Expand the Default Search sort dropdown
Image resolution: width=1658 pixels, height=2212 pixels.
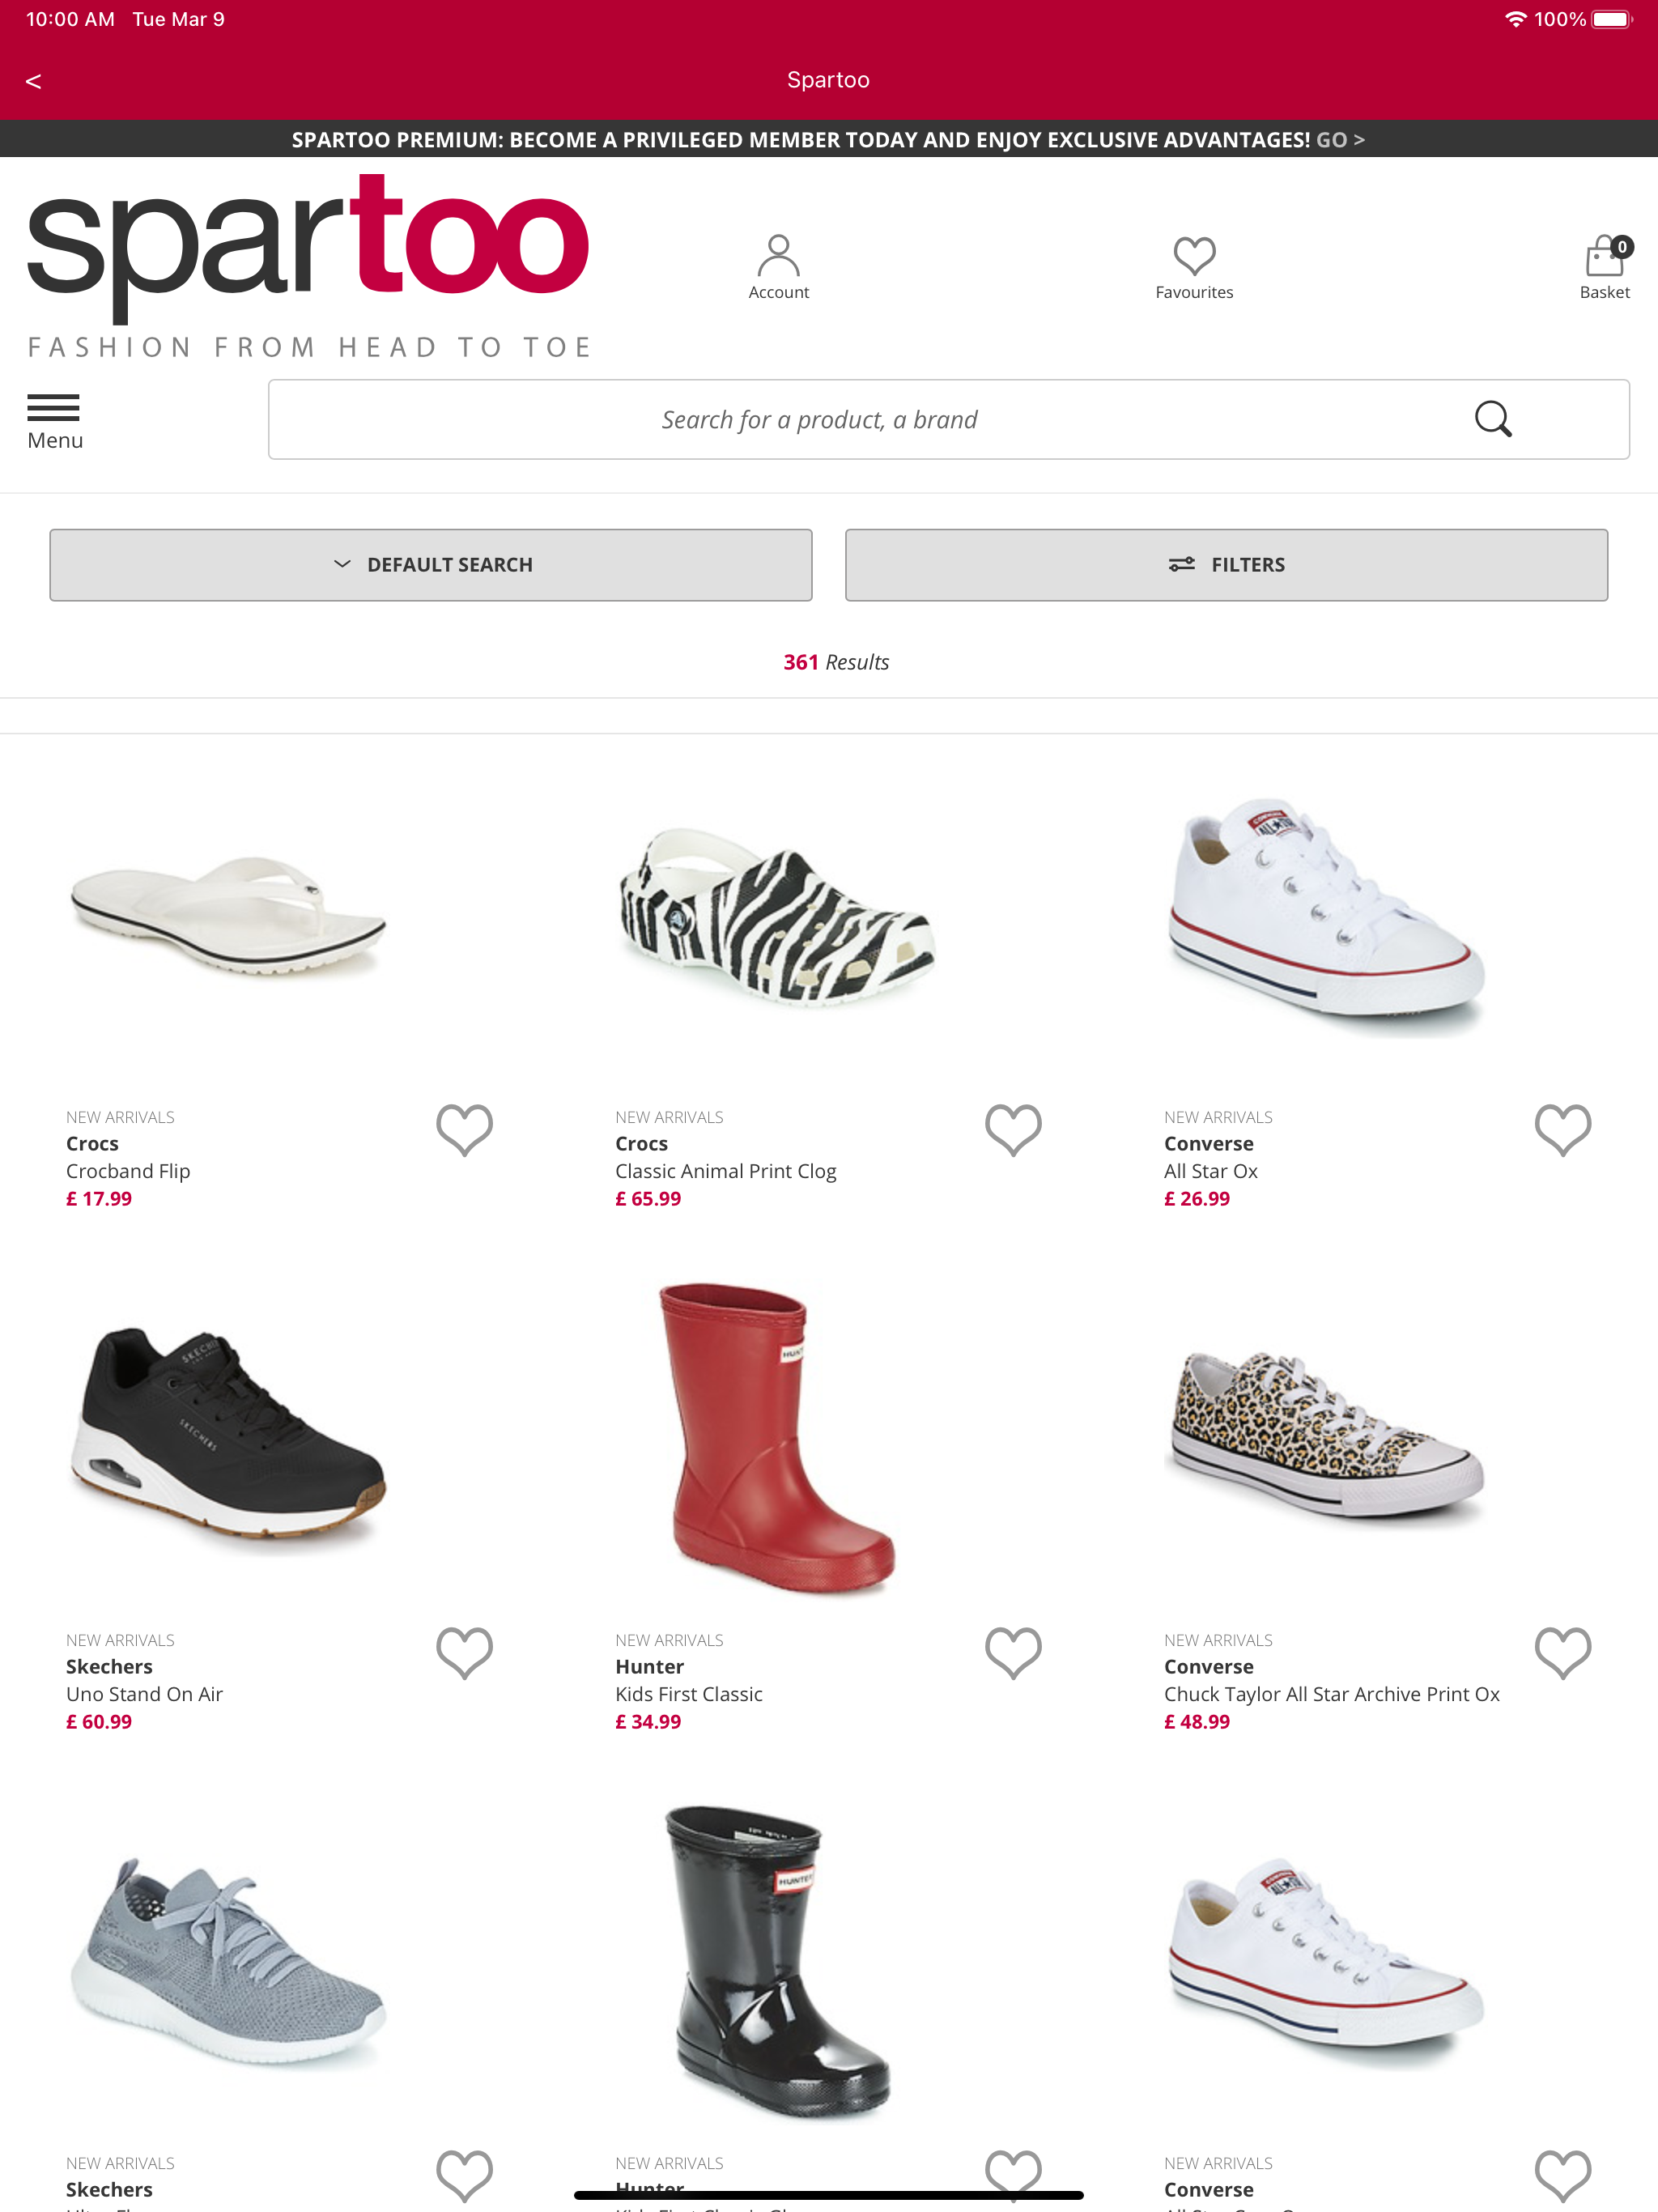[431, 565]
